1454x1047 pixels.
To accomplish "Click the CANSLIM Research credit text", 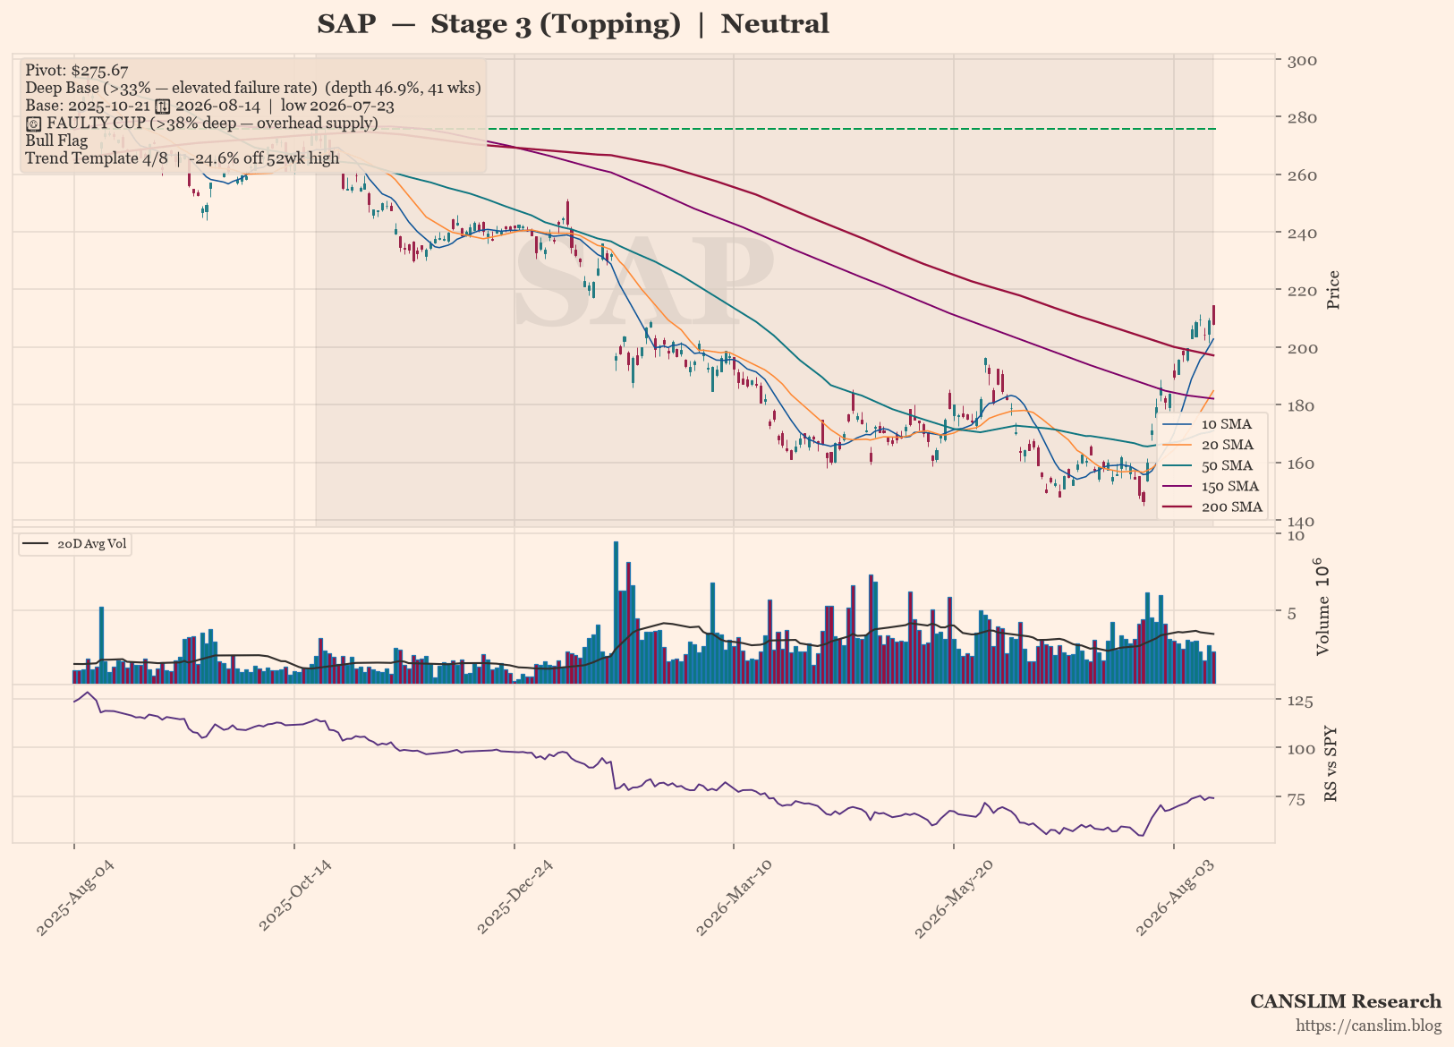I will point(1346,1001).
